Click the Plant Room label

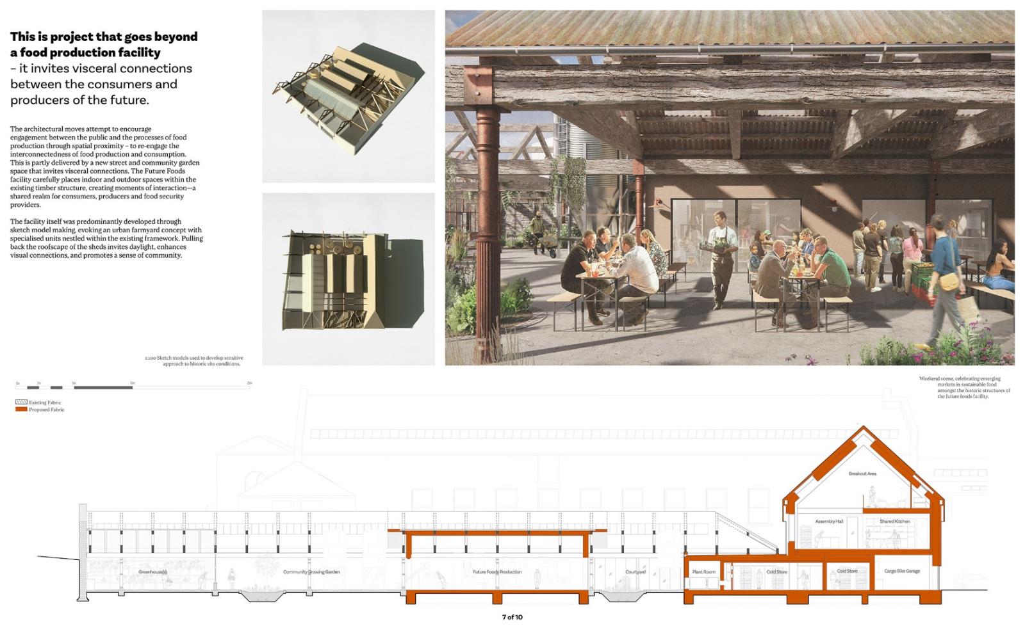(703, 572)
